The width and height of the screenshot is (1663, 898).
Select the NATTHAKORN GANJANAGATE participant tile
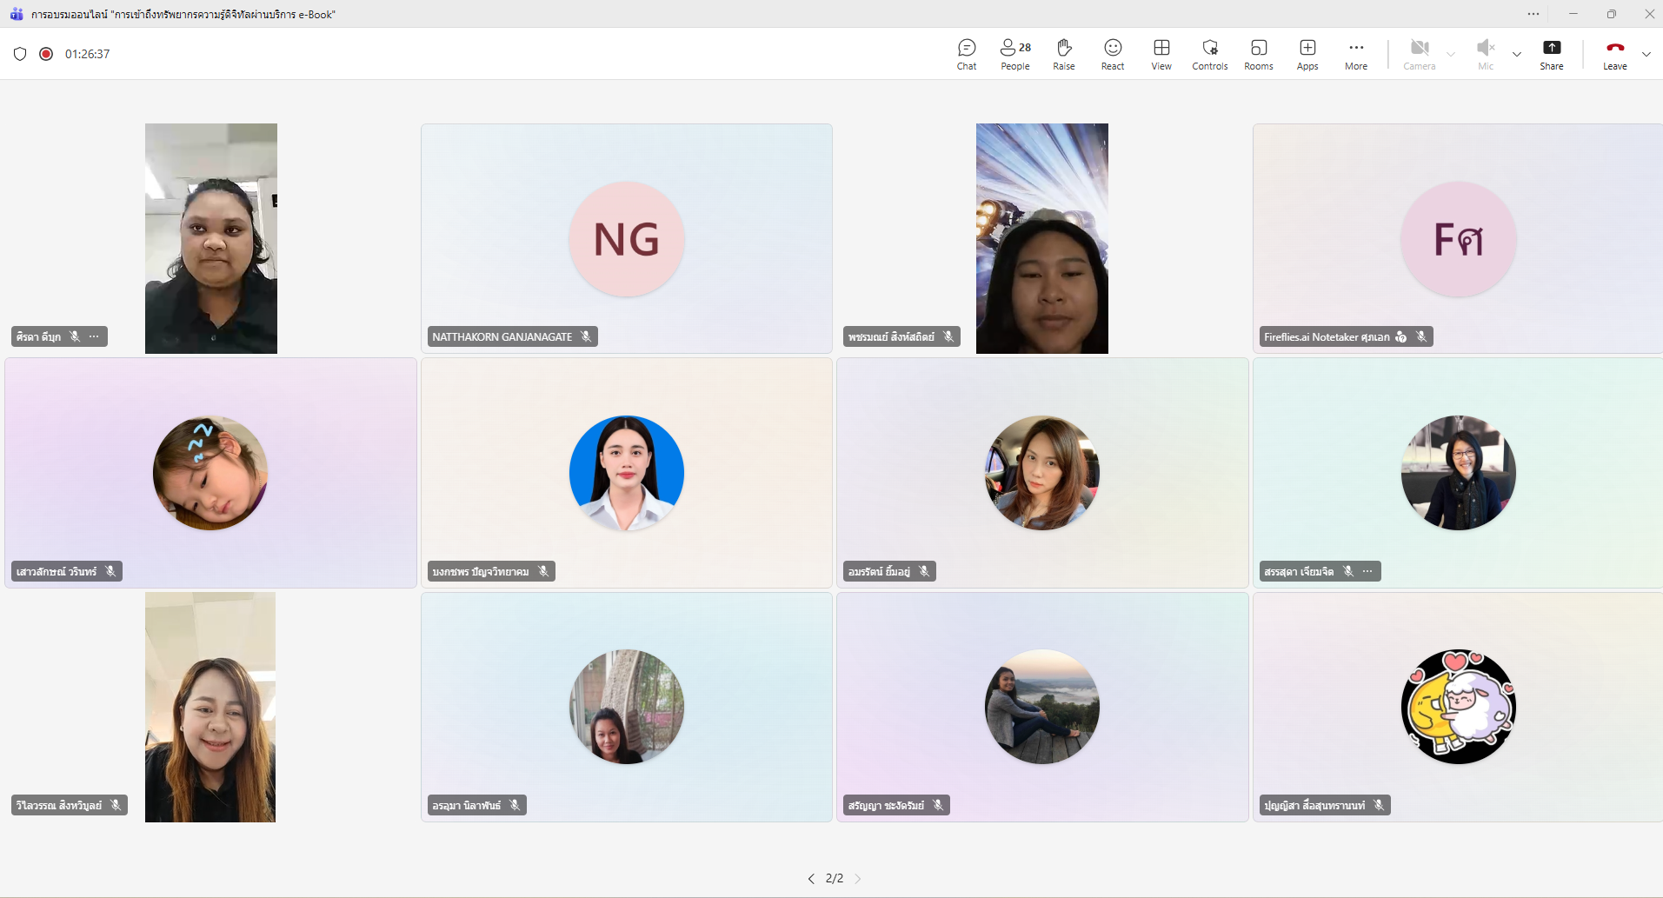[x=626, y=238]
